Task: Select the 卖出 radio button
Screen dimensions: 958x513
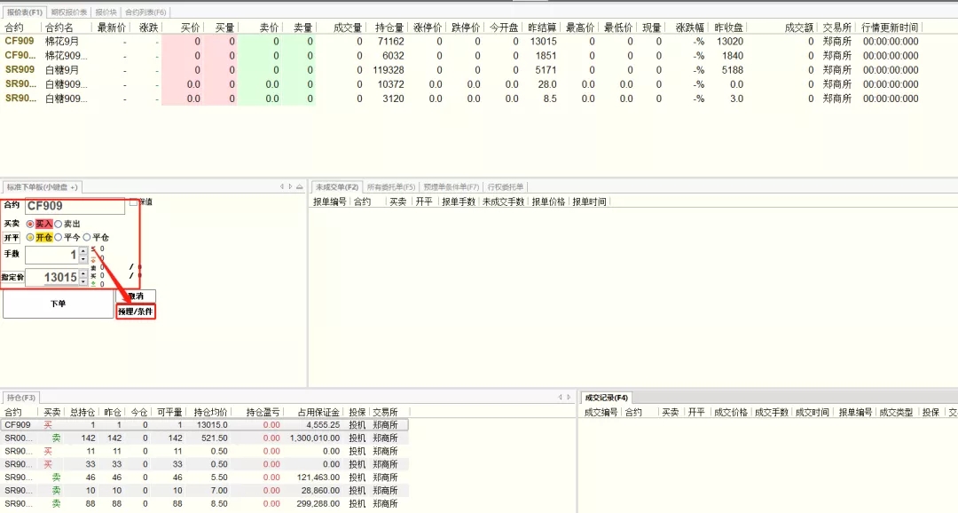Action: click(x=59, y=224)
